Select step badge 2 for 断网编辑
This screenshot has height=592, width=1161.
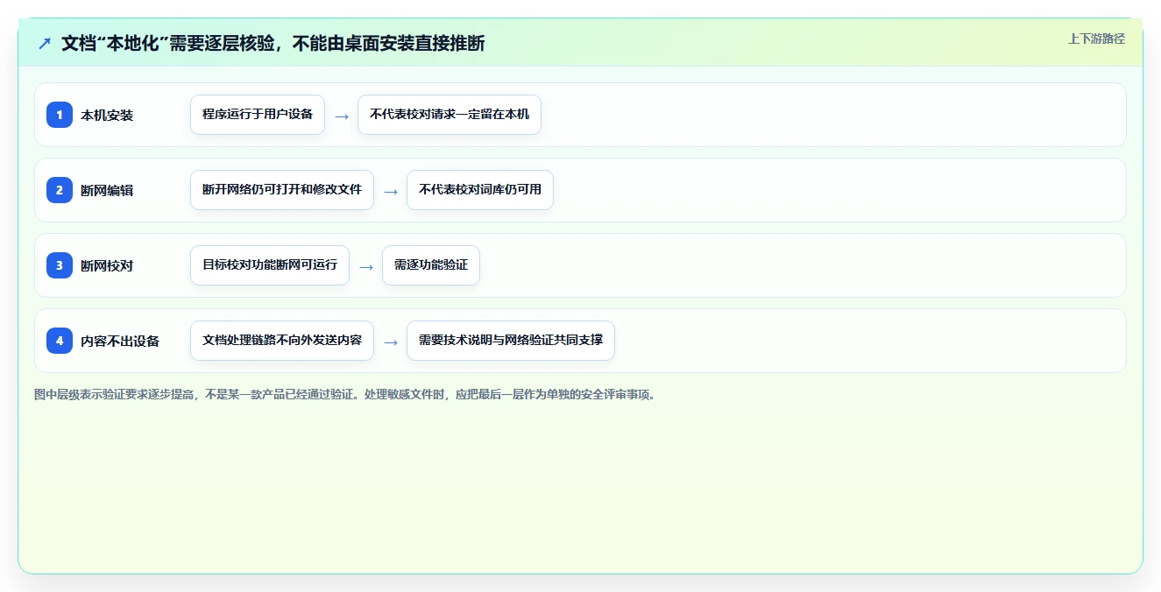click(60, 190)
